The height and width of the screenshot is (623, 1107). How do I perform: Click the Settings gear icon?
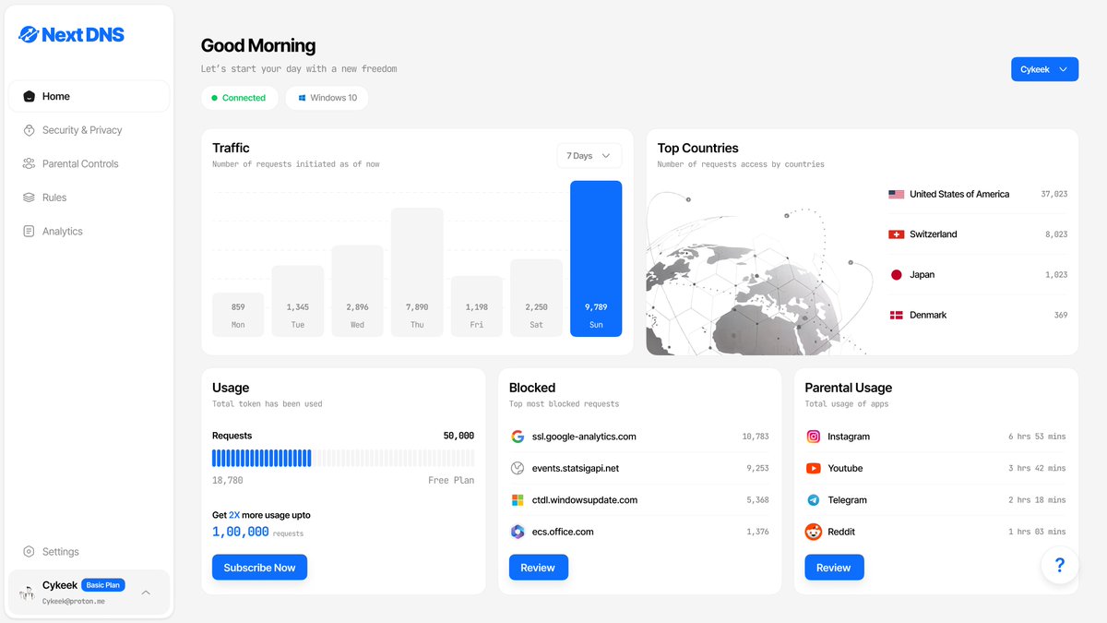(x=29, y=551)
